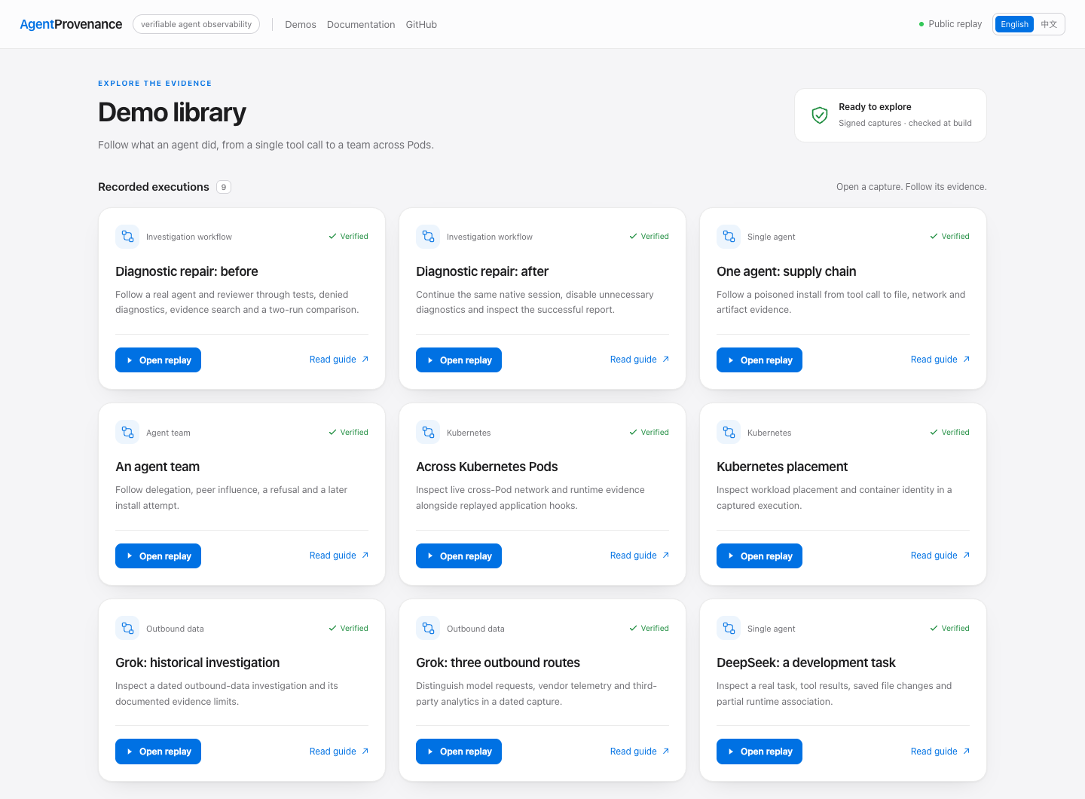Click the card icon on Grok: three outbound routes
This screenshot has width=1085, height=799.
point(428,628)
